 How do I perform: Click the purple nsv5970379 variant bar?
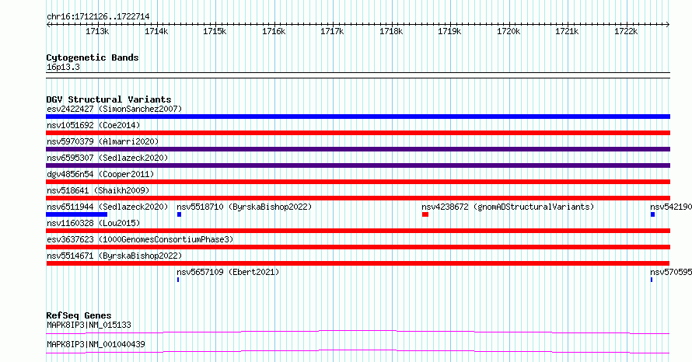tap(358, 149)
